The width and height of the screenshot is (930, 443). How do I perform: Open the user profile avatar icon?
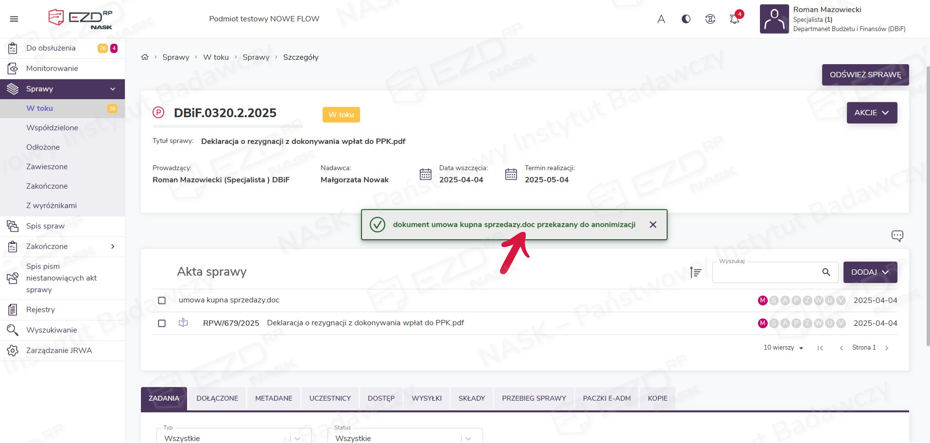[774, 19]
